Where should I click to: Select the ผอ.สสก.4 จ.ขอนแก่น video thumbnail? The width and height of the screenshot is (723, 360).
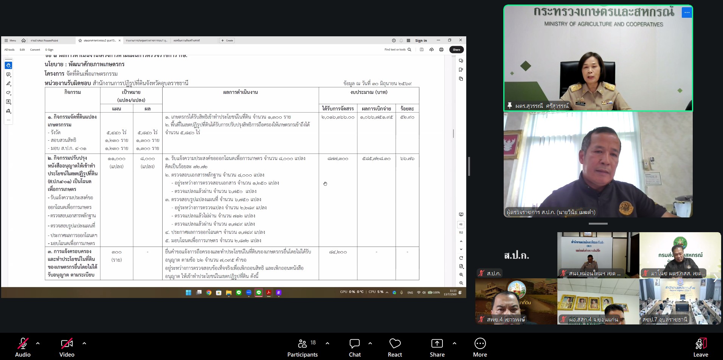pyautogui.click(x=598, y=302)
